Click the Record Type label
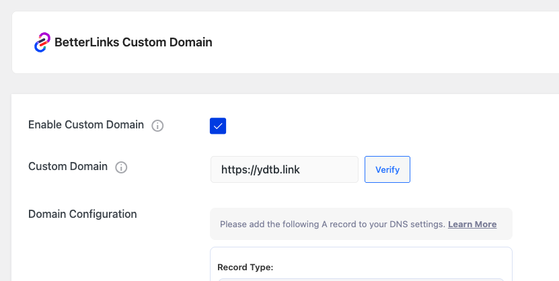This screenshot has height=281, width=559. pyautogui.click(x=246, y=267)
